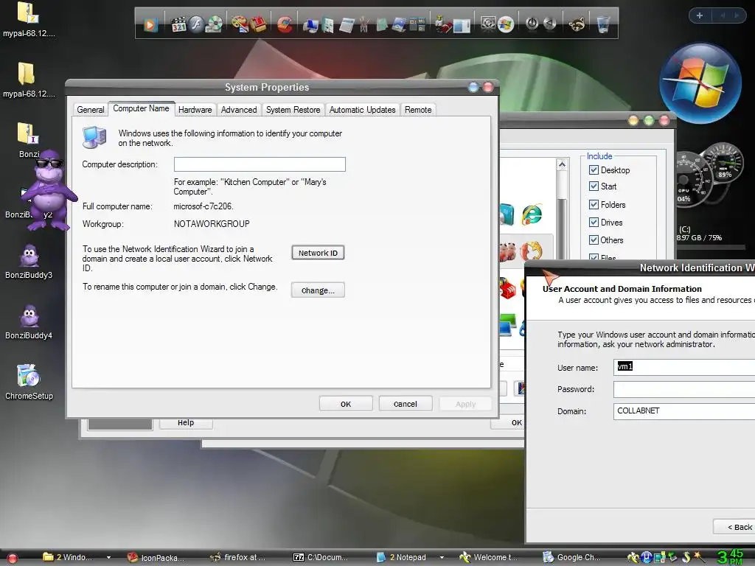Open the Recycle Bin dock icon
755x566 pixels.
(x=603, y=24)
